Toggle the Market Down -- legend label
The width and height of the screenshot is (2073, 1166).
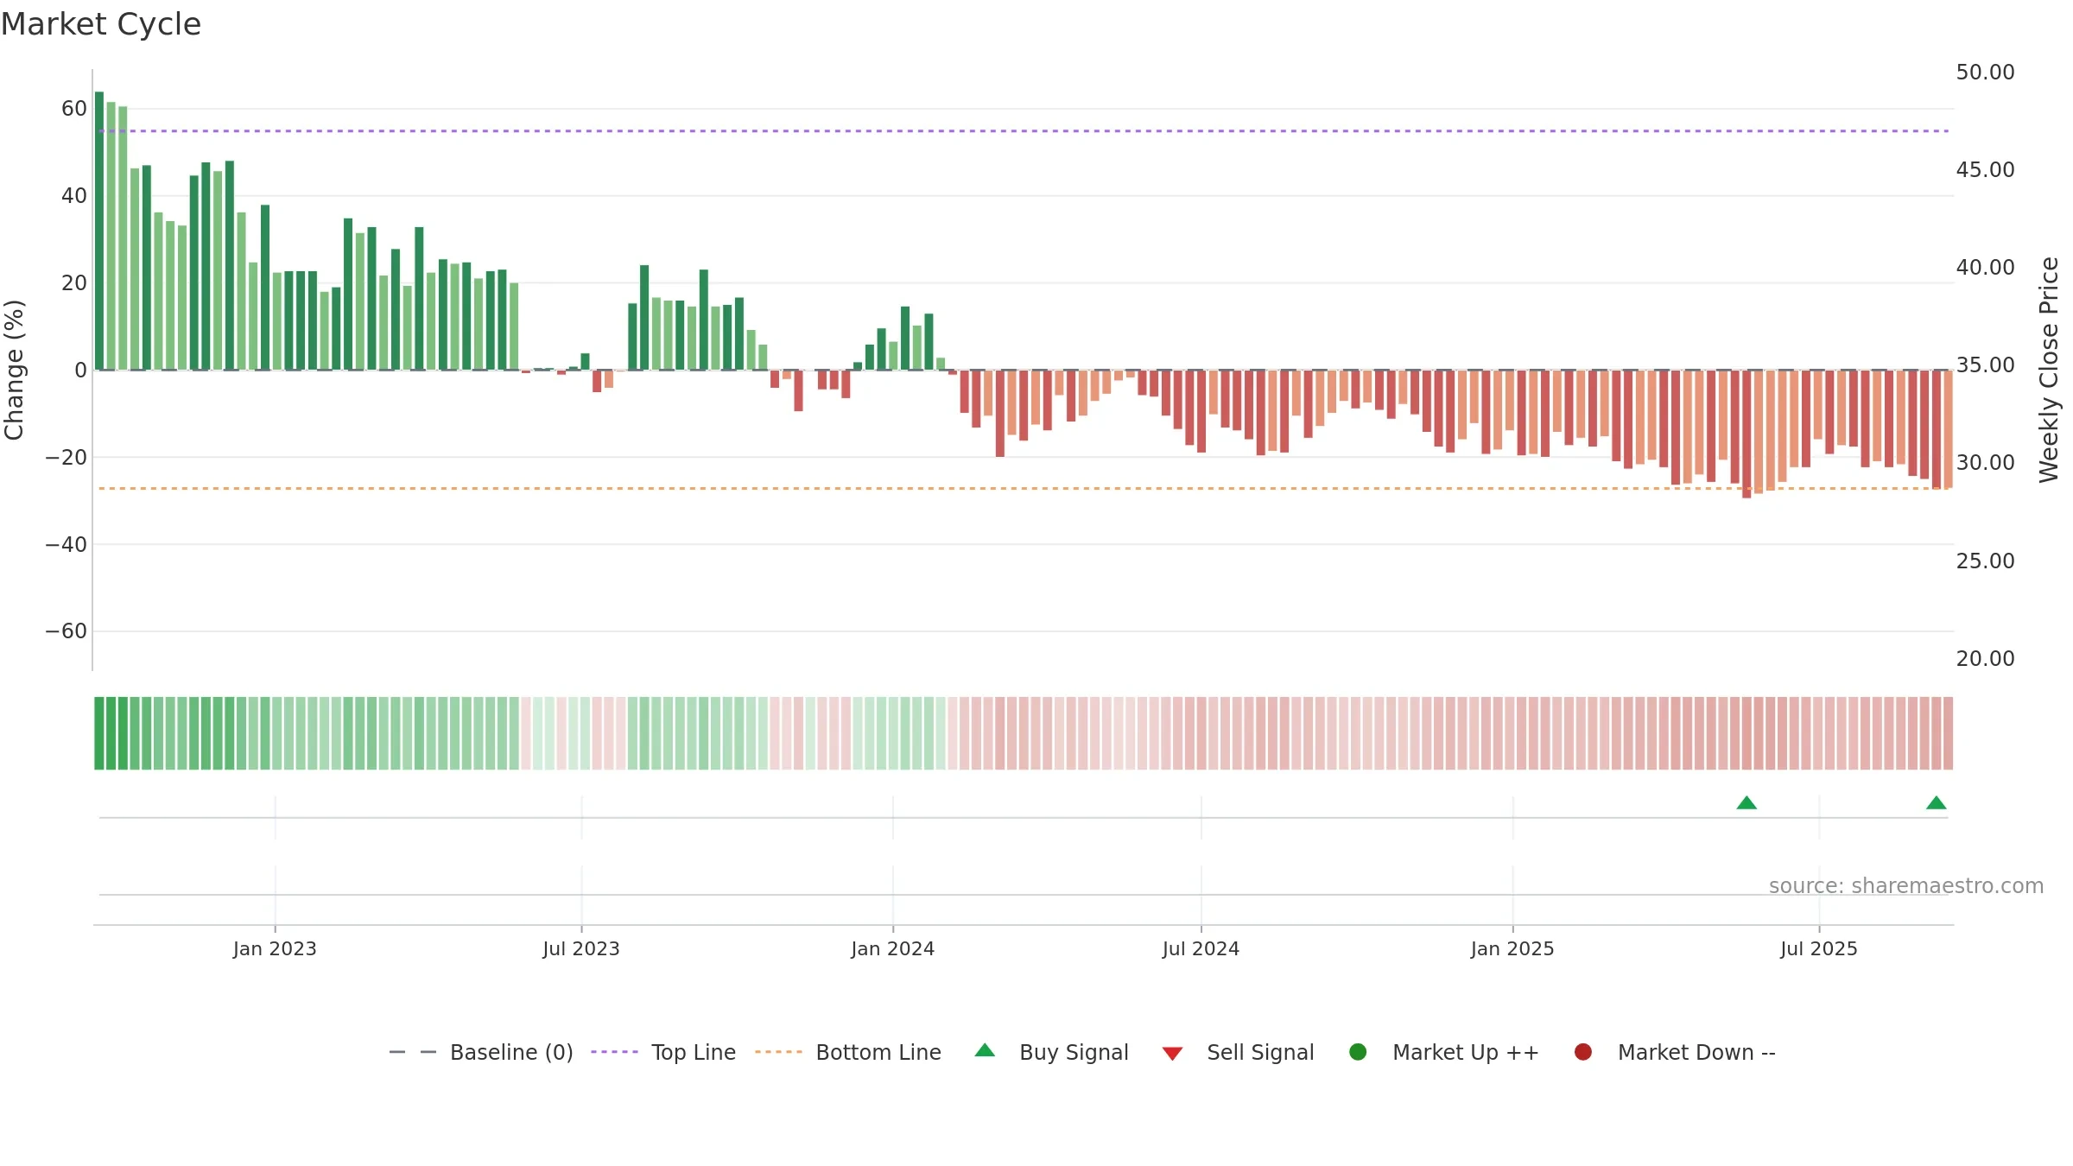tap(1696, 1053)
